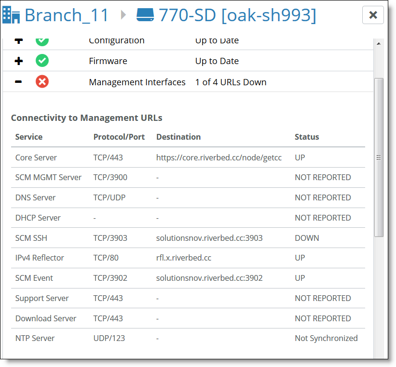Collapse the Management Interfaces row
396x367 pixels.
pyautogui.click(x=18, y=82)
